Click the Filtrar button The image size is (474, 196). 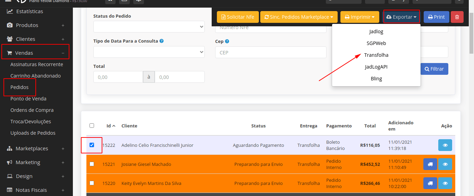tap(434, 69)
